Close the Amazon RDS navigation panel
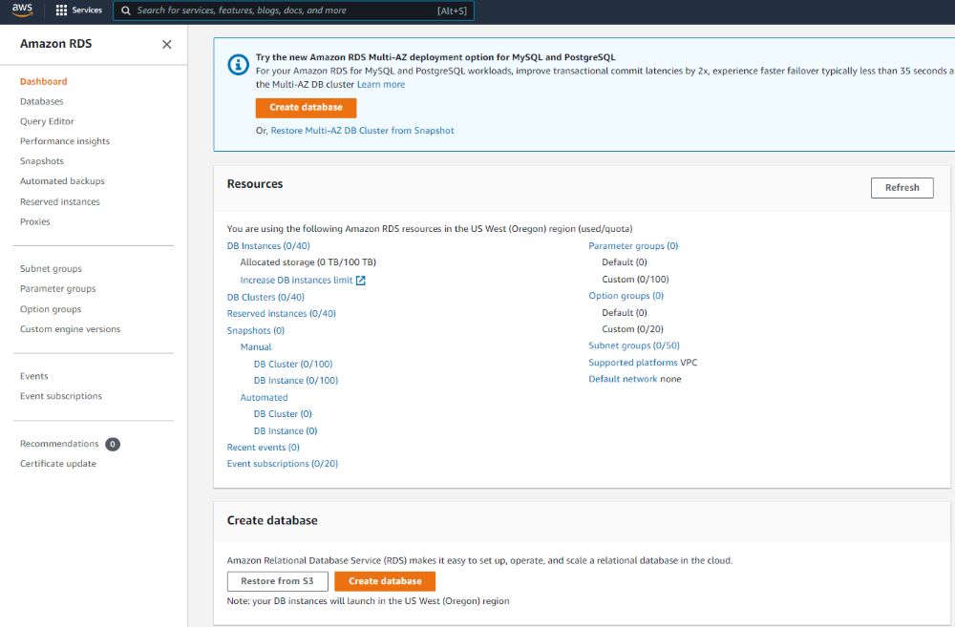Screen dimensions: 955x627 (166, 45)
